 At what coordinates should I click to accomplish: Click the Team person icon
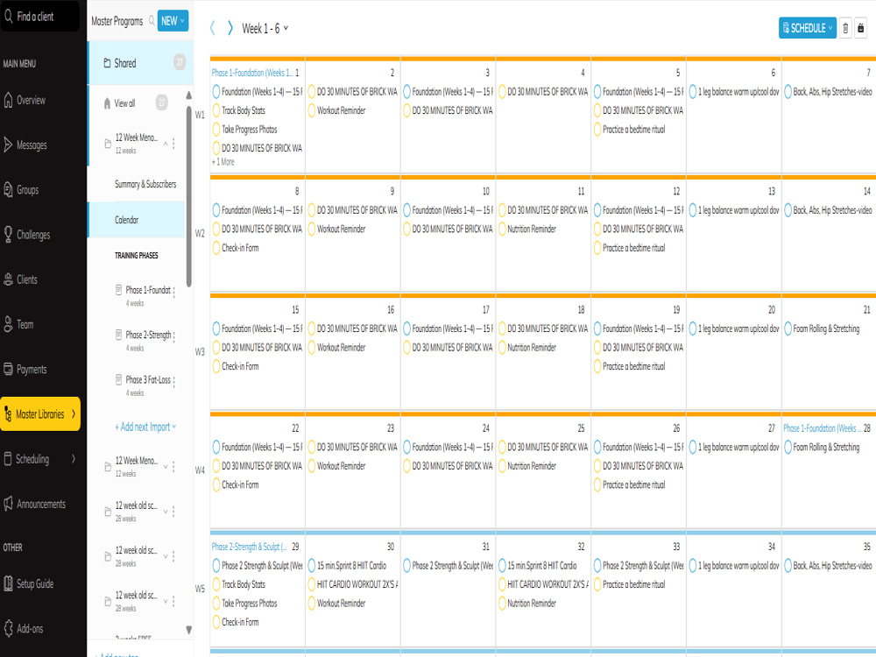click(9, 324)
